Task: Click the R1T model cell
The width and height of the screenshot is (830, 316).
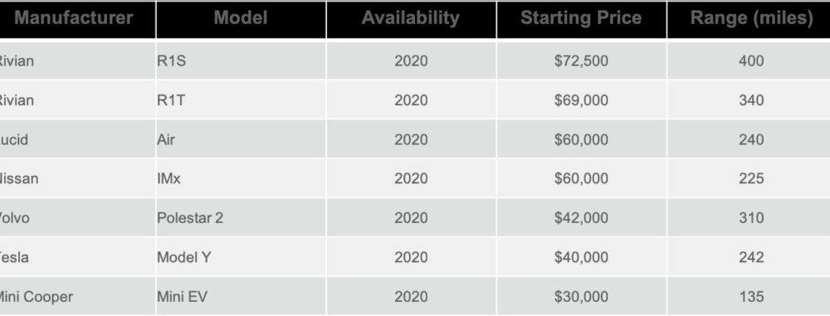Action: tap(241, 100)
